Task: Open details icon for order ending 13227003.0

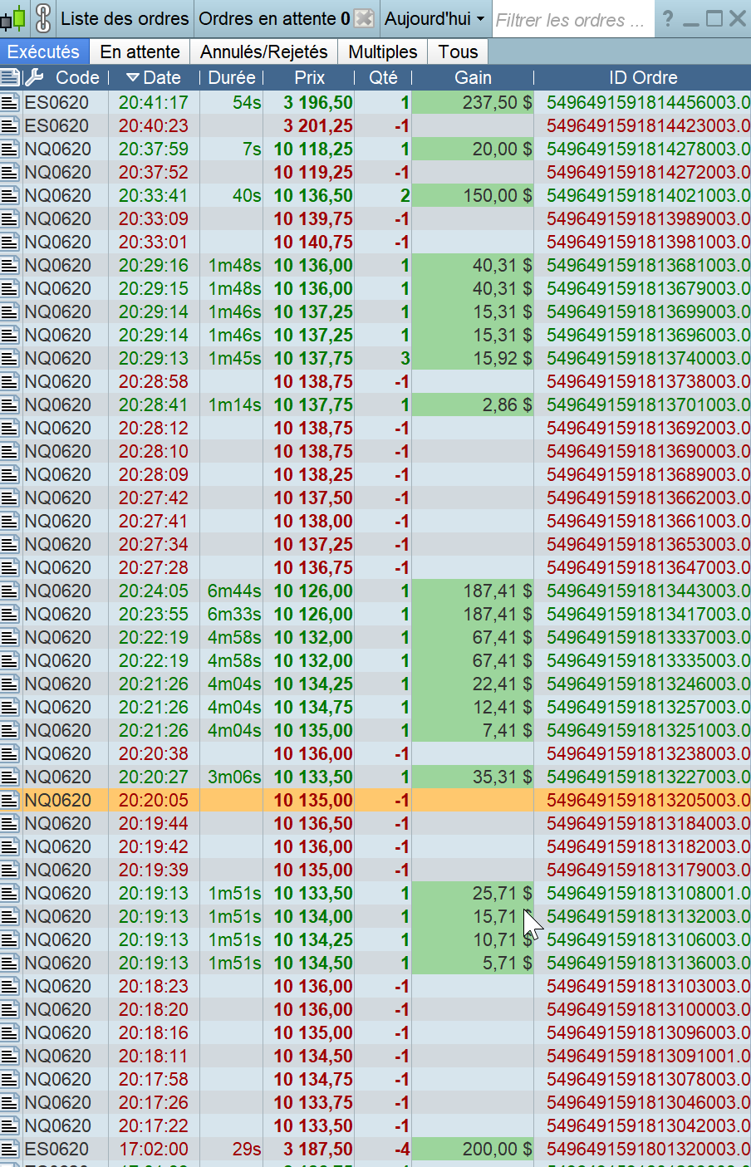Action: pyautogui.click(x=10, y=777)
